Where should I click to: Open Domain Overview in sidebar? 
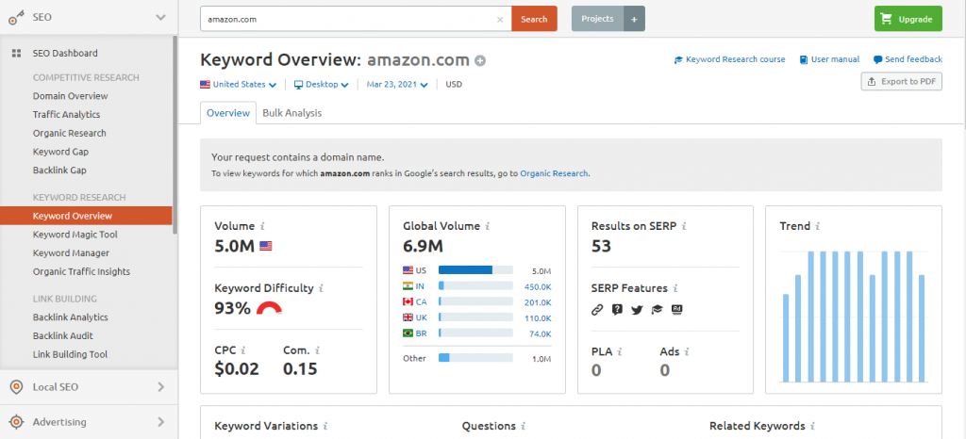(x=70, y=96)
